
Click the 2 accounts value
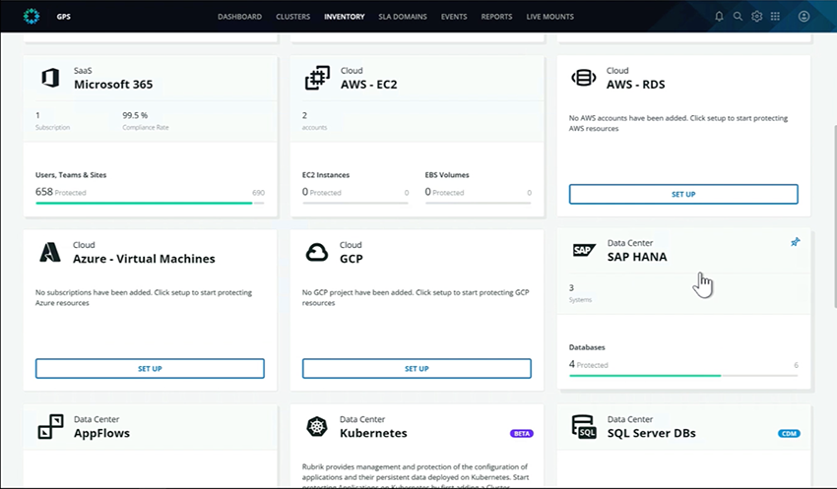coord(305,115)
